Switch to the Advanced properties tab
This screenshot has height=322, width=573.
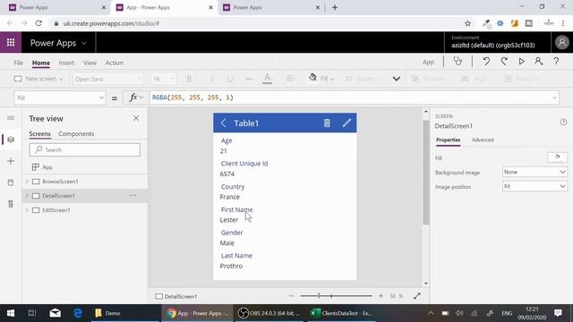(x=483, y=140)
